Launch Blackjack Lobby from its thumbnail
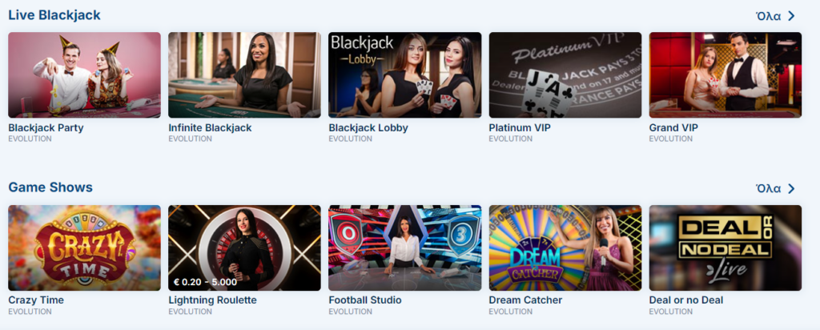The height and width of the screenshot is (330, 820). pyautogui.click(x=404, y=74)
